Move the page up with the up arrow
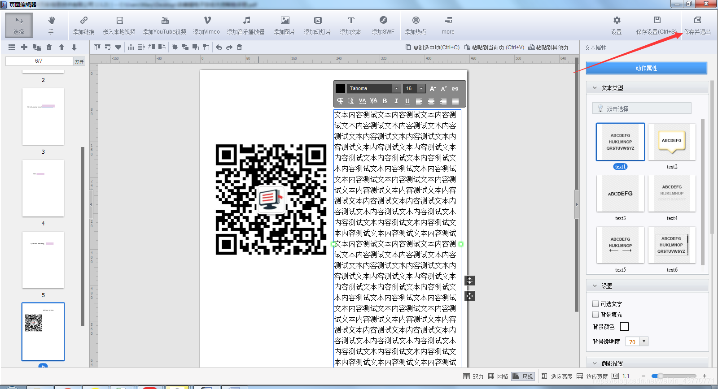This screenshot has height=389, width=718. pos(62,47)
